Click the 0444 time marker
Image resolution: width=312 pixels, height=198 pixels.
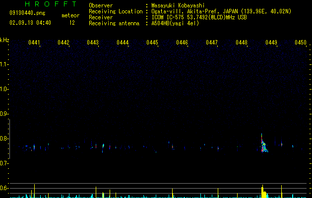[123, 43]
